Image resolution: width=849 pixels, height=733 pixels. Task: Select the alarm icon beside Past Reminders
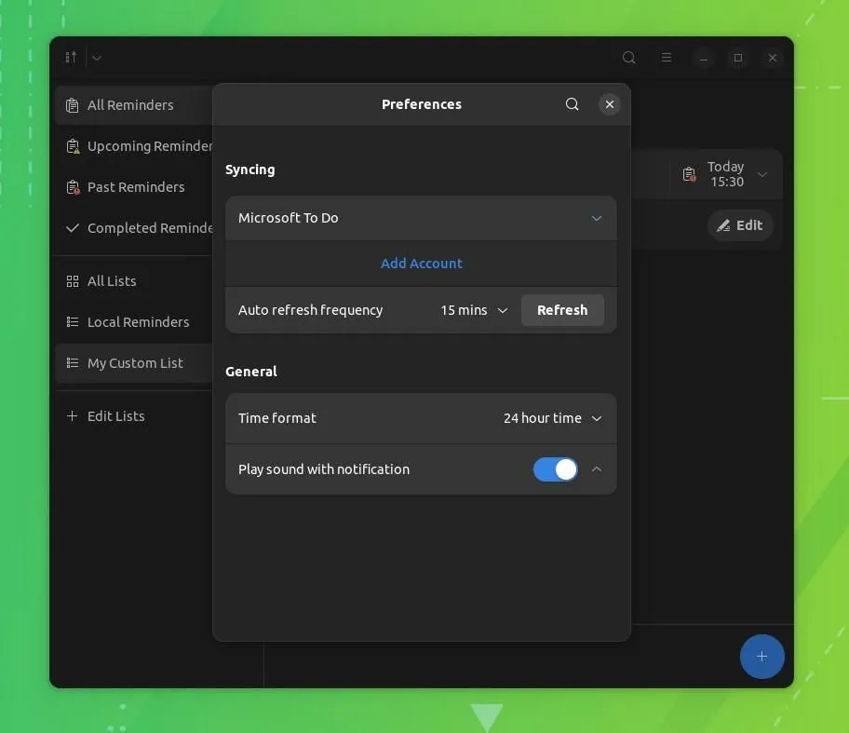(x=72, y=187)
